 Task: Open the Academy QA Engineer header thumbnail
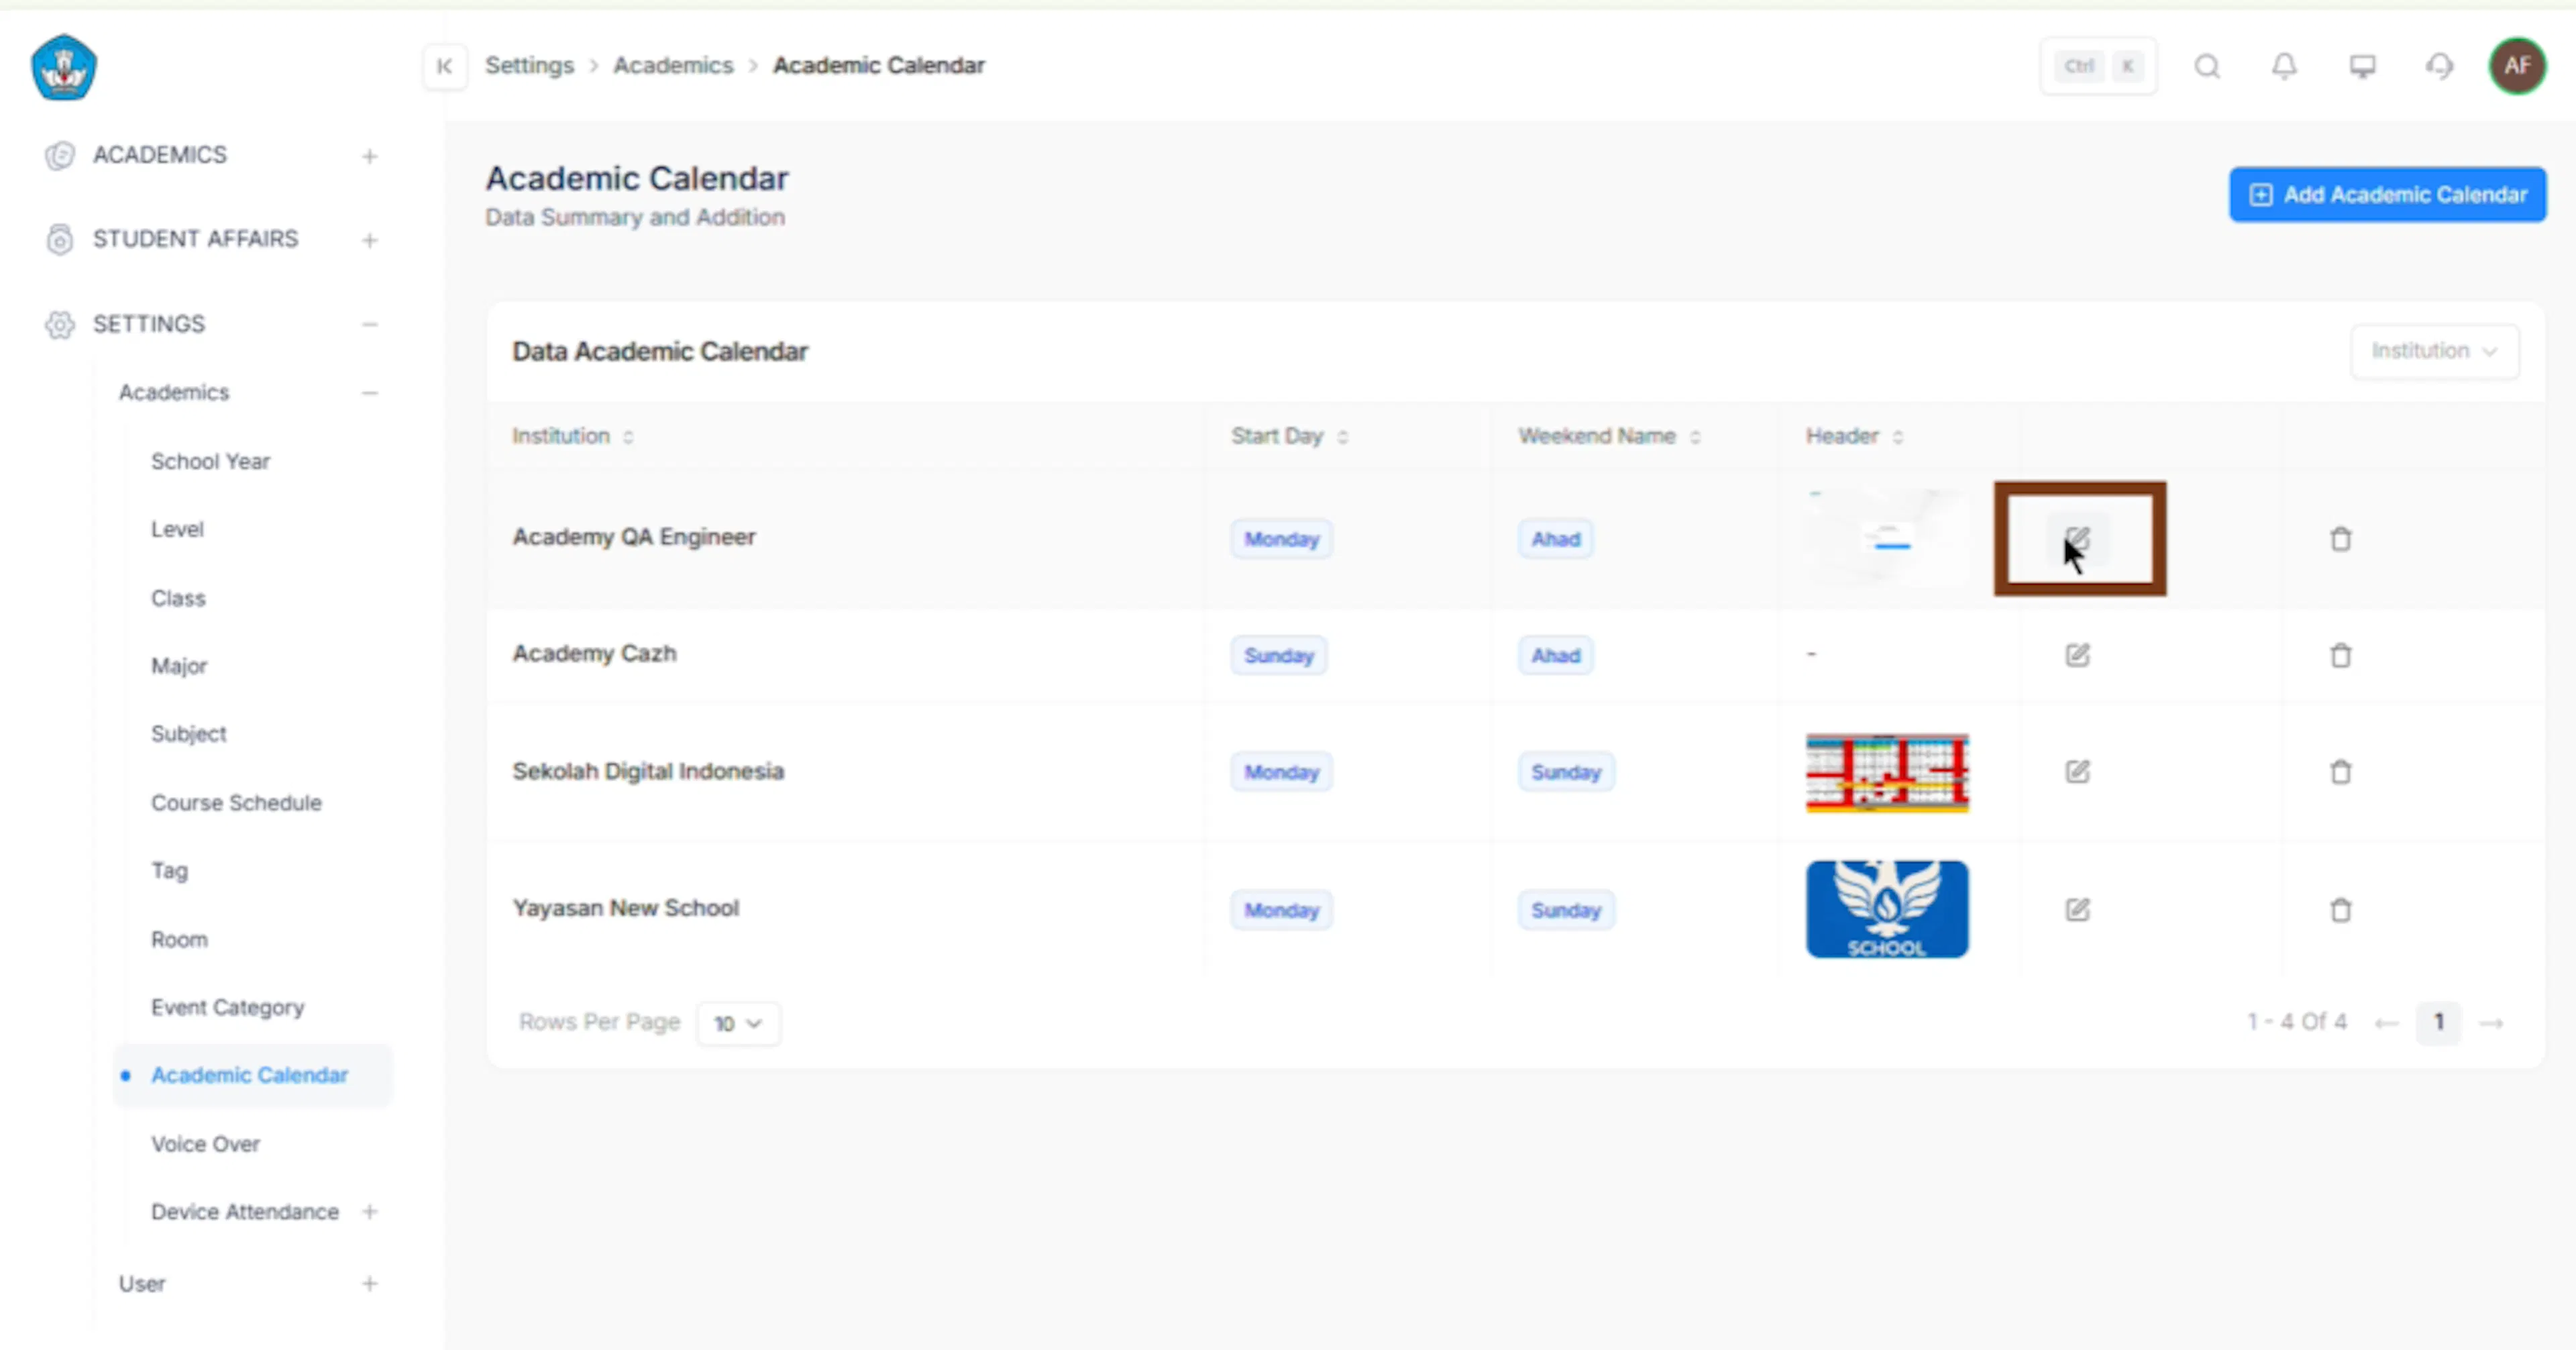pyautogui.click(x=1887, y=539)
